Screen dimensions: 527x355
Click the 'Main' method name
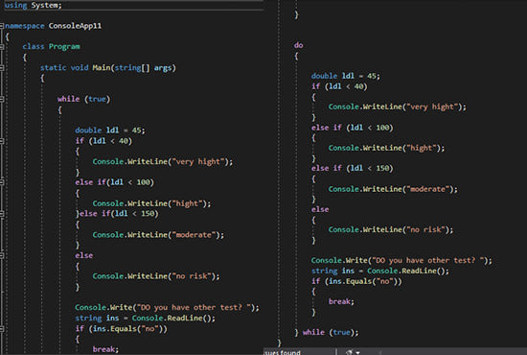click(102, 67)
